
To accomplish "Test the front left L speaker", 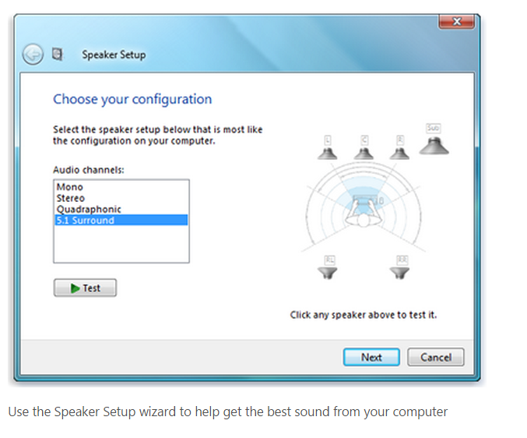I will pyautogui.click(x=328, y=148).
